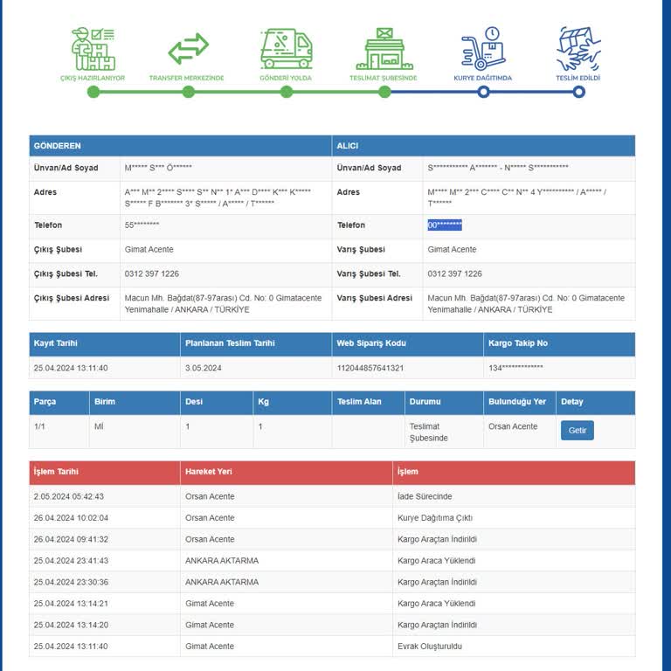The height and width of the screenshot is (671, 671).
Task: Click the Getir detail button
Action: 577,430
